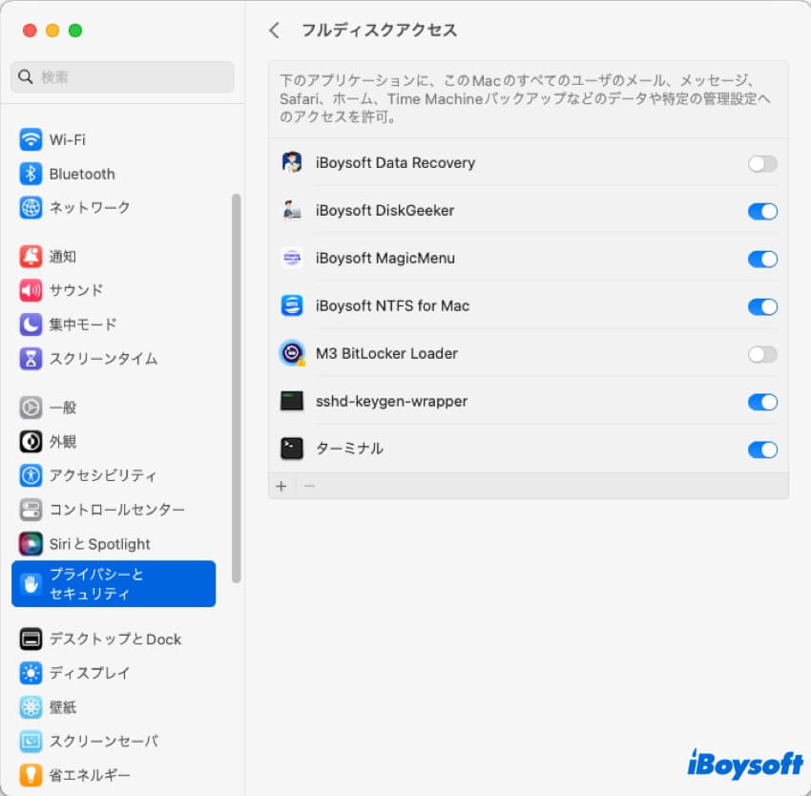Open the Bluetooth settings label
This screenshot has width=811, height=796.
[82, 174]
